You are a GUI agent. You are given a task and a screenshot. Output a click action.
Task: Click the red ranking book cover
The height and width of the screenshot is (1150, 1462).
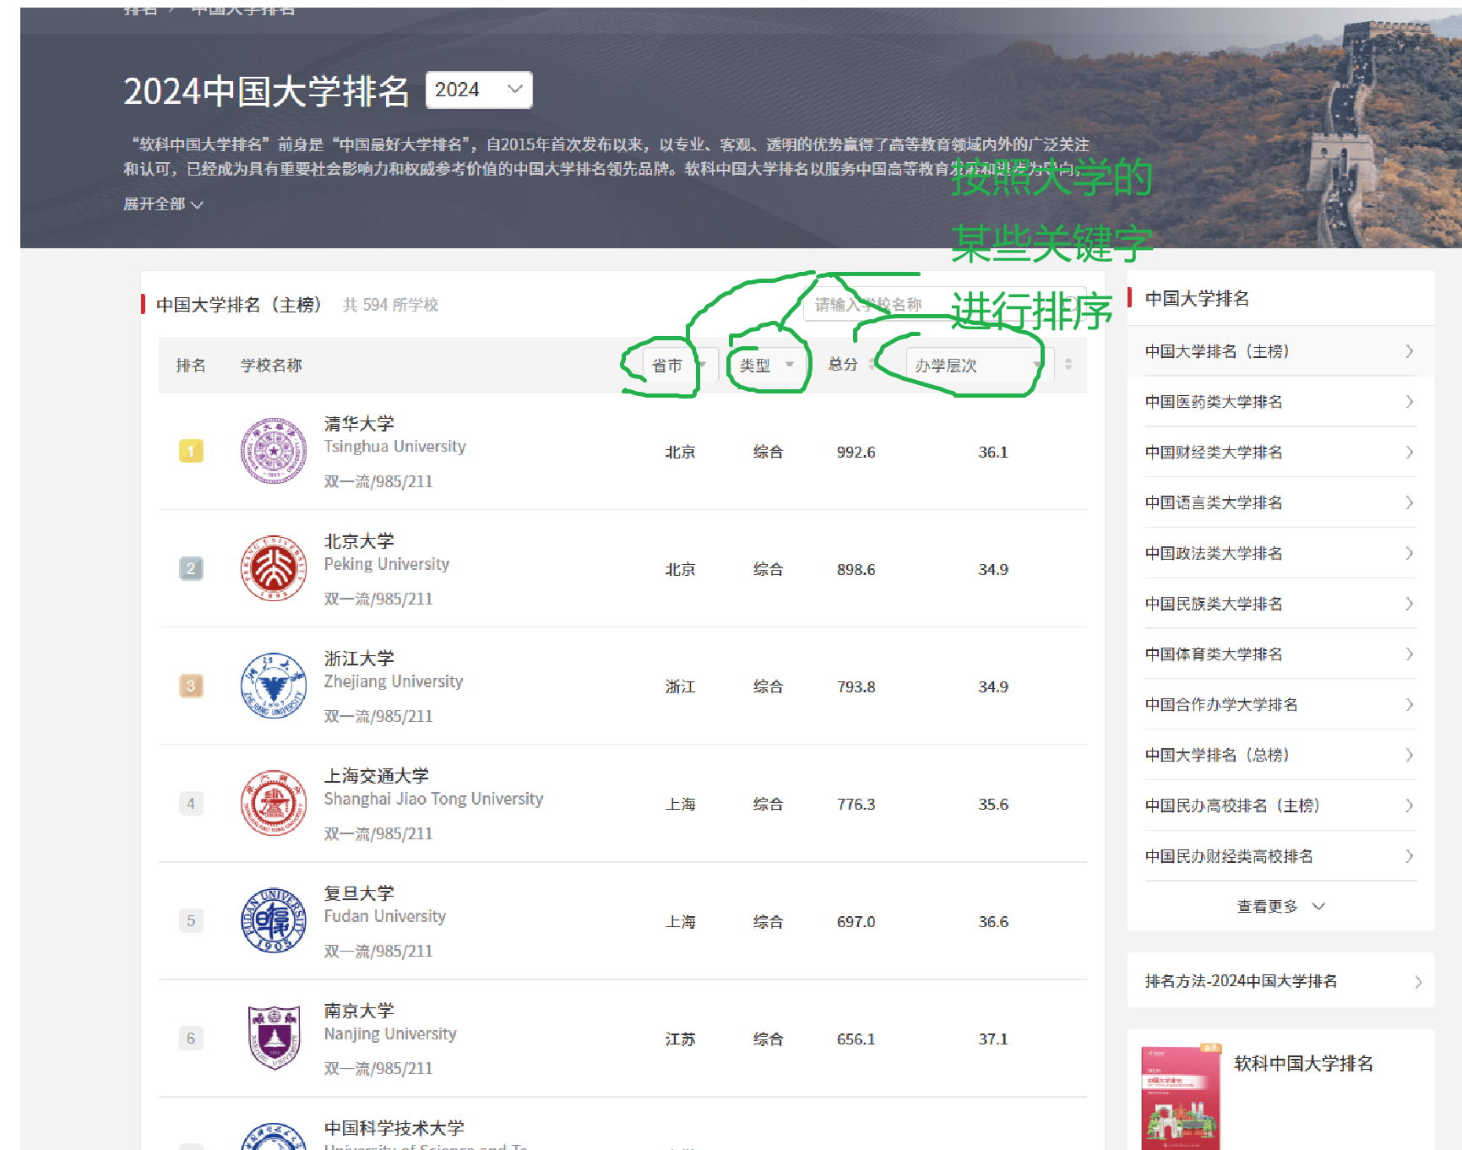coord(1181,1097)
